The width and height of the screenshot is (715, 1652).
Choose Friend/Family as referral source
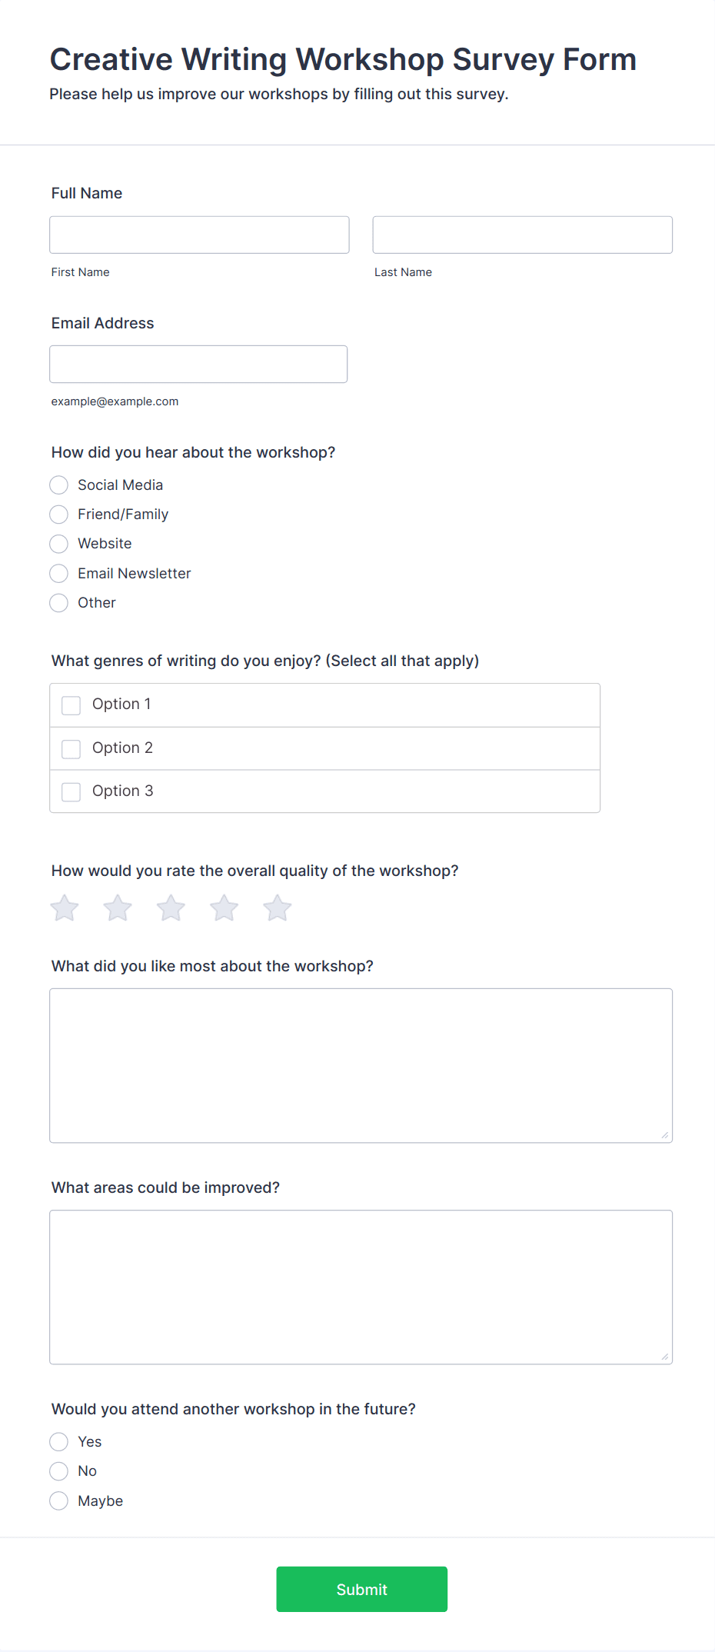[59, 515]
